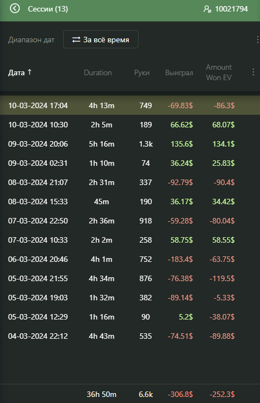This screenshot has height=403, width=260.
Task: Open session with 918 hands
Action: (x=130, y=221)
